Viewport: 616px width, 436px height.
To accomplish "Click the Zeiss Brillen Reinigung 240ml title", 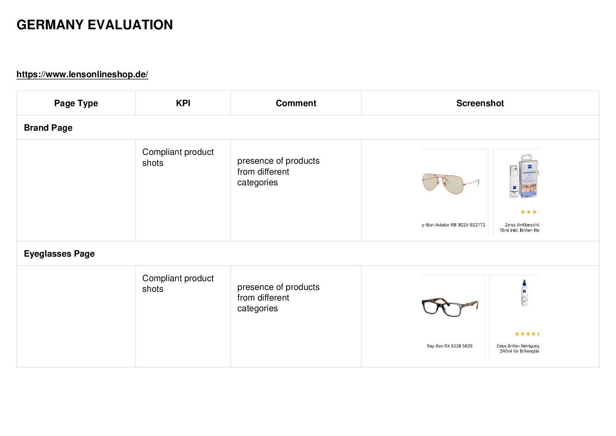I will click(518, 349).
